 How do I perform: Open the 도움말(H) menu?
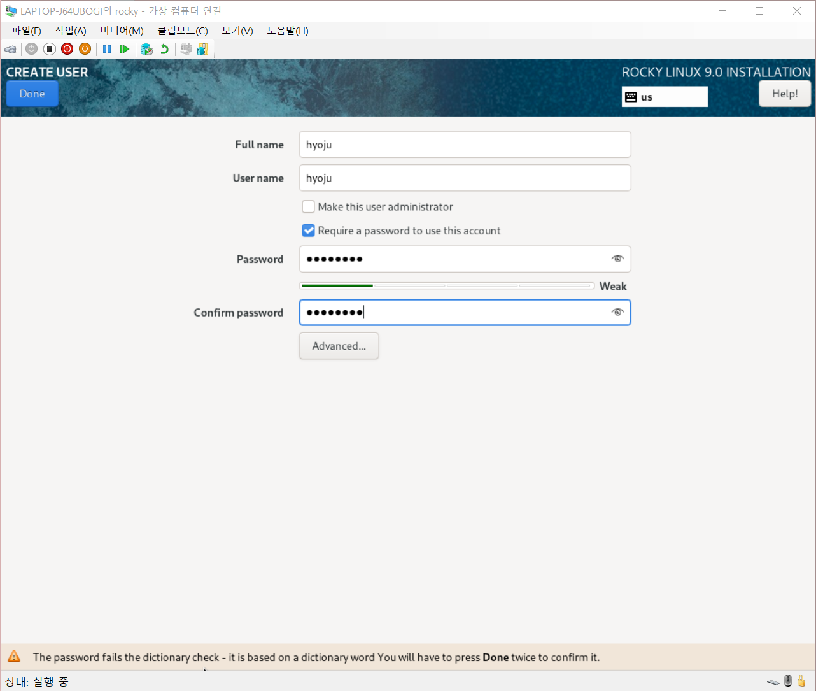288,31
